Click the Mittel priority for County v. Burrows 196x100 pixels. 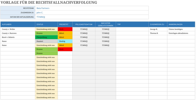click(65, 33)
